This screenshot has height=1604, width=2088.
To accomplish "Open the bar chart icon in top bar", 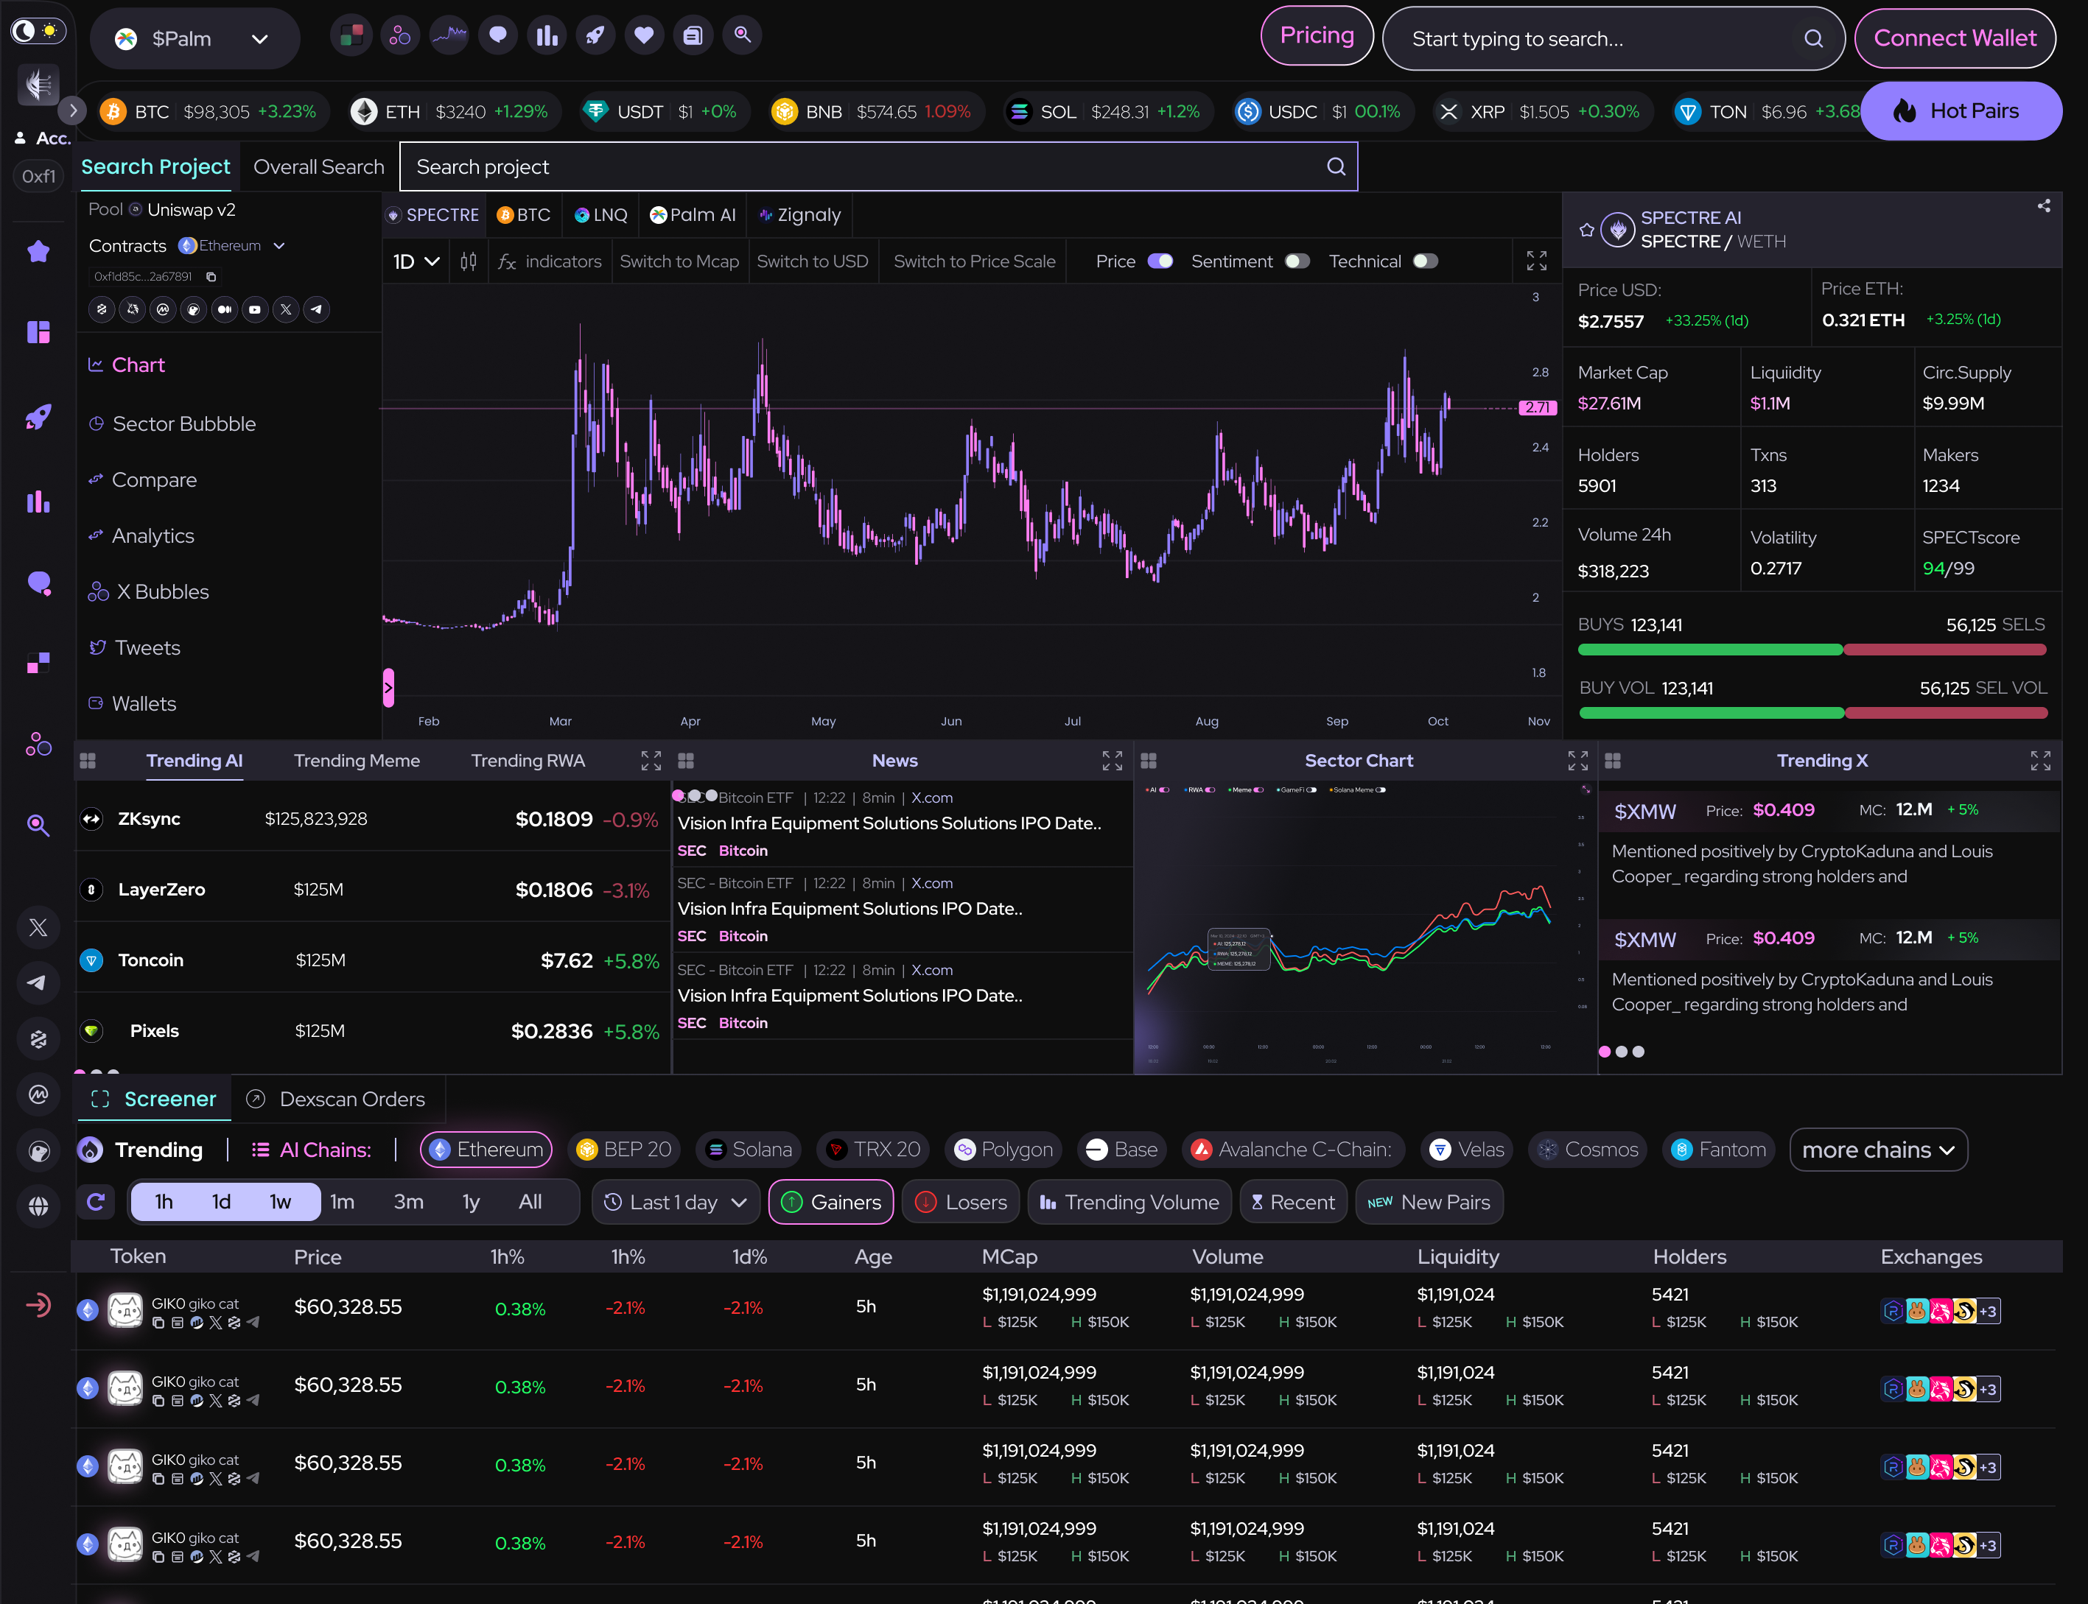I will (547, 36).
